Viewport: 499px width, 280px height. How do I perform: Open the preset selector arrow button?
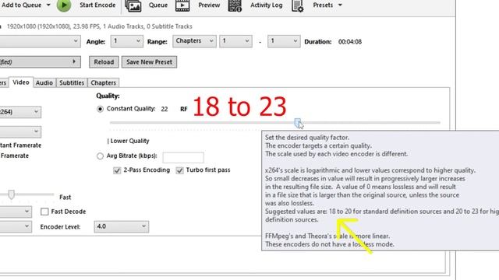(40, 62)
